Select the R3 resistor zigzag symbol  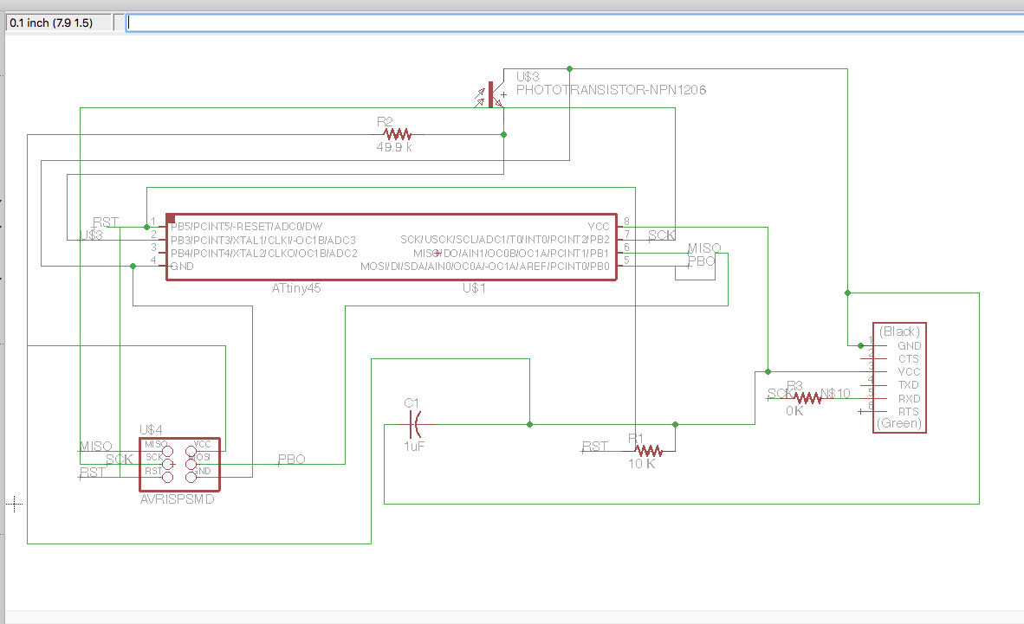point(807,397)
